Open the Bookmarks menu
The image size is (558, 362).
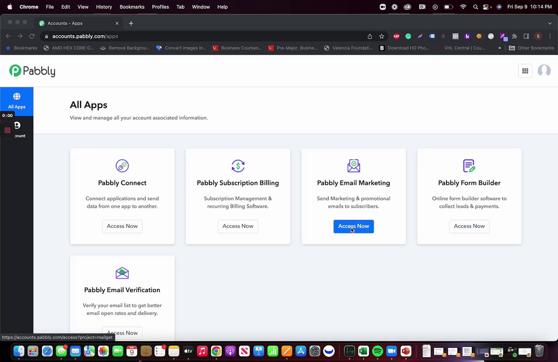pyautogui.click(x=132, y=7)
